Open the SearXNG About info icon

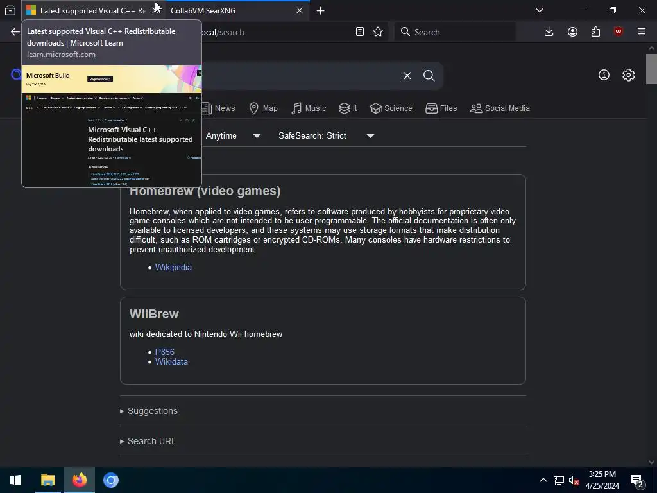(604, 75)
